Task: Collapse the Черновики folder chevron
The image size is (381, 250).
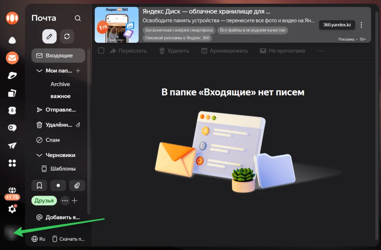Action: pyautogui.click(x=39, y=155)
